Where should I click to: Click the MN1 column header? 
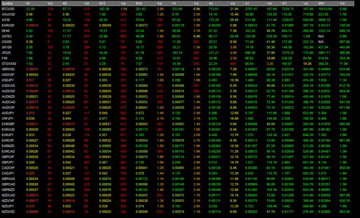(328, 3)
